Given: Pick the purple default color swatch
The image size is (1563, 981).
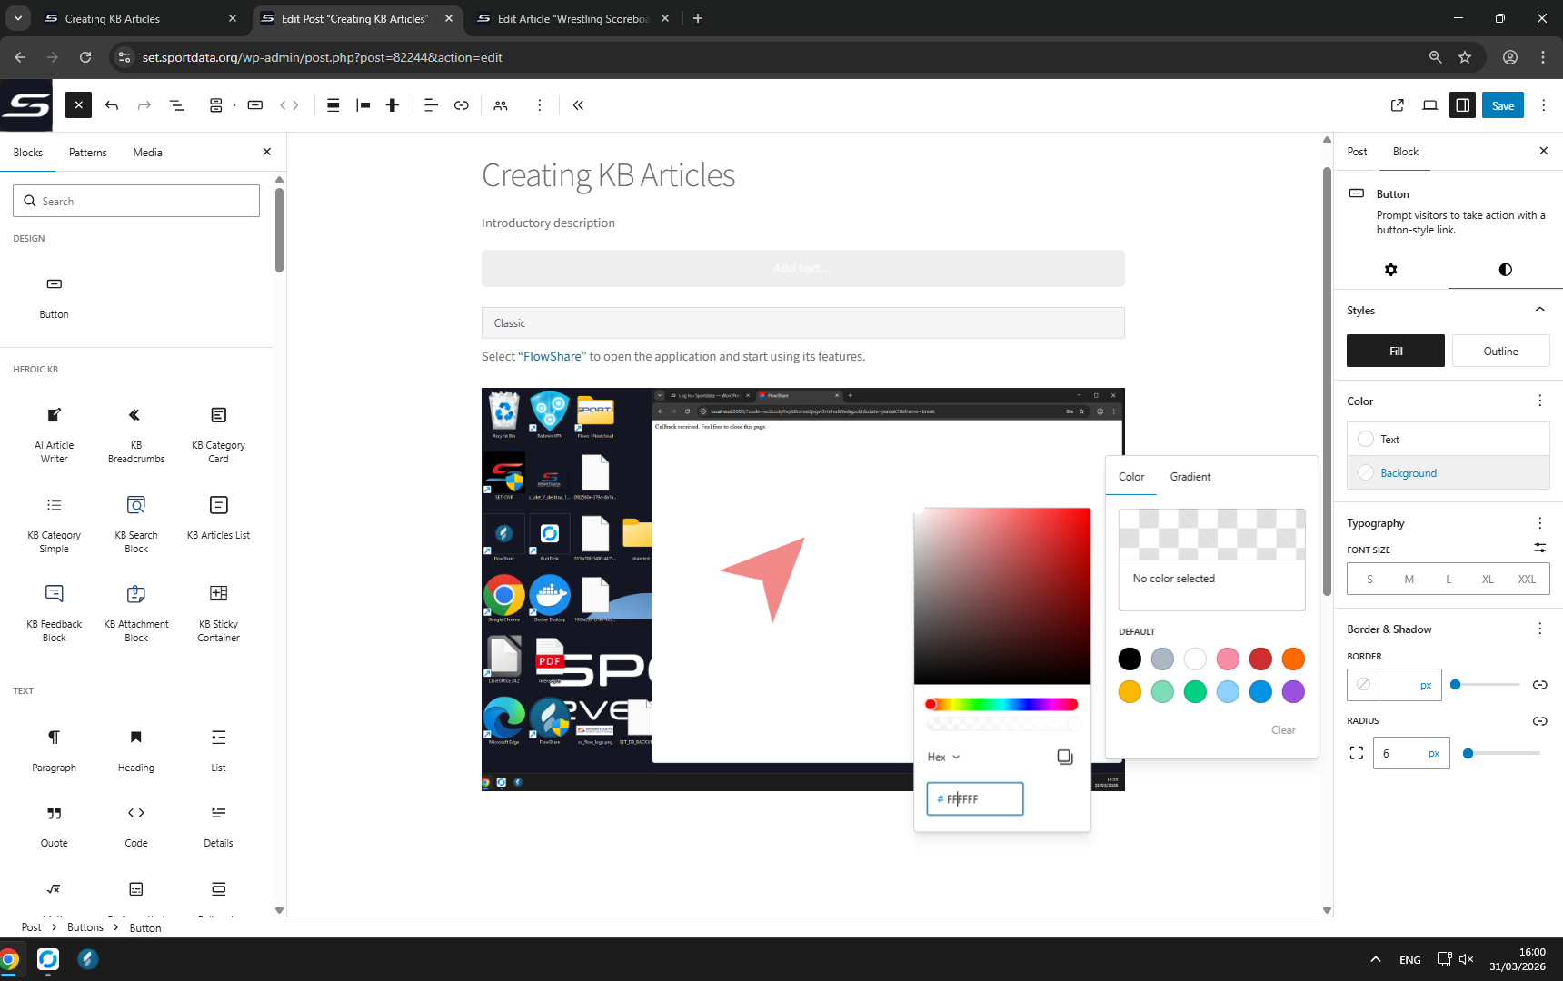Looking at the screenshot, I should coord(1292,692).
